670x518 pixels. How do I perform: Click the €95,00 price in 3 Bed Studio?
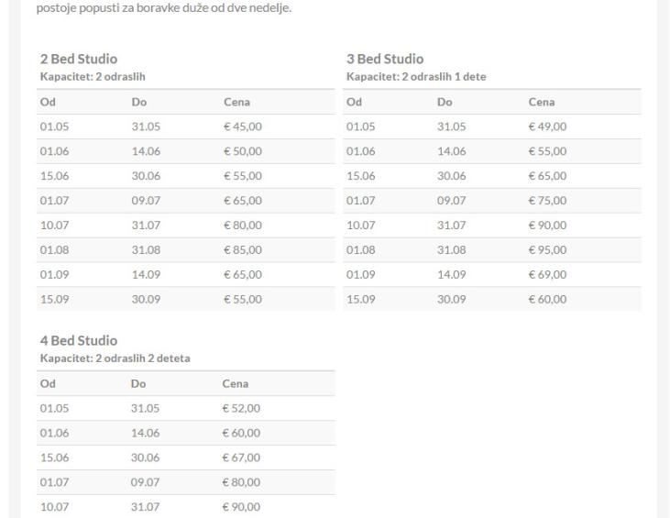click(549, 249)
